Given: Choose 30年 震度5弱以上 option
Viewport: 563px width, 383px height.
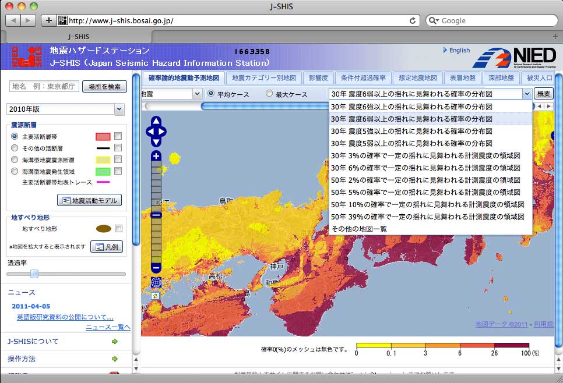Looking at the screenshot, I should coord(430,143).
